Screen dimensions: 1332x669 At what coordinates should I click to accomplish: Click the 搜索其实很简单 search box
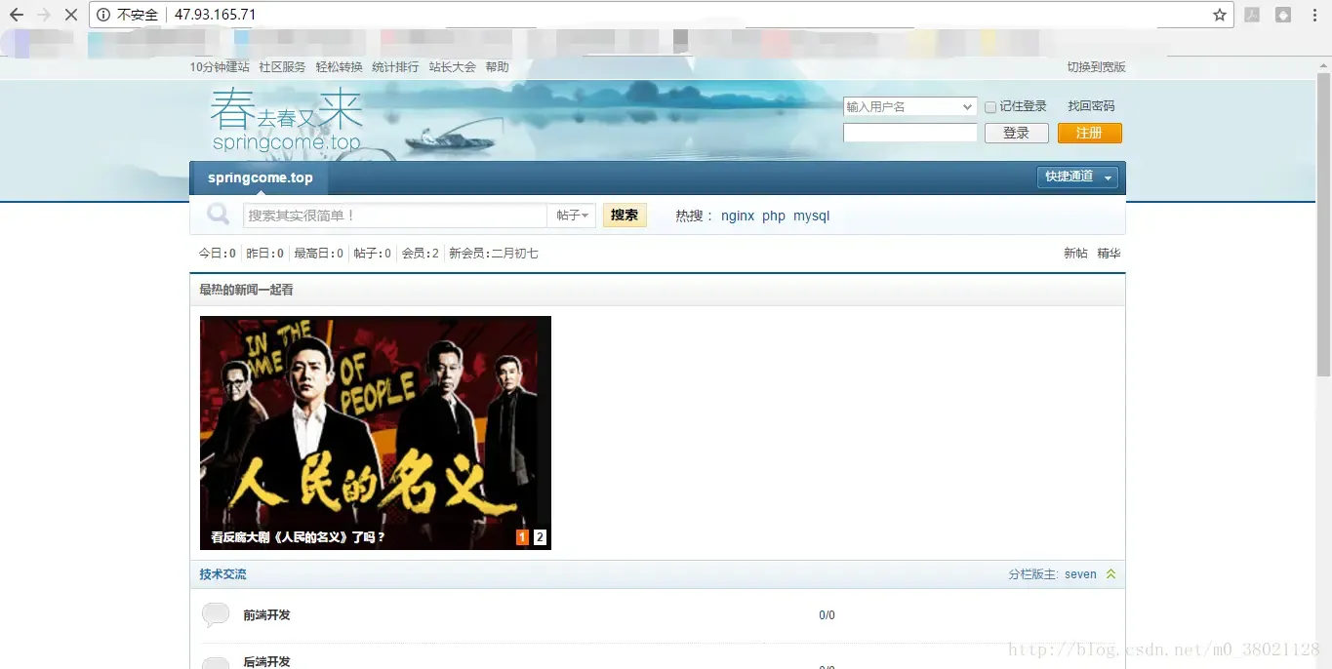pos(395,216)
